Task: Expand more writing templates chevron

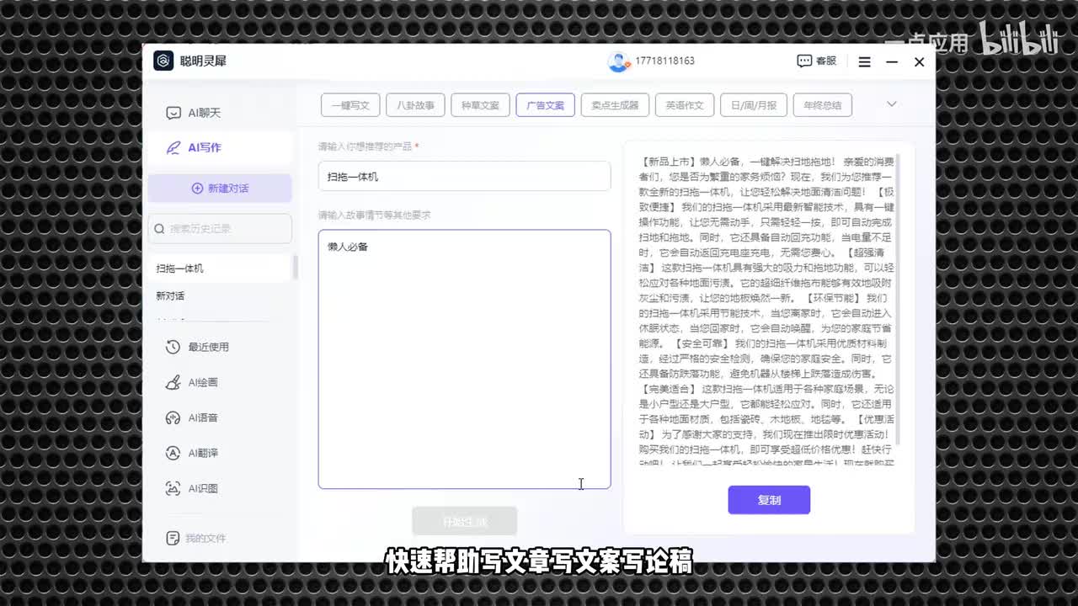Action: click(x=891, y=104)
